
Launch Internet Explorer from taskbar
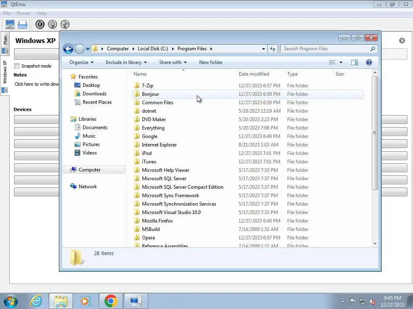[36, 301]
